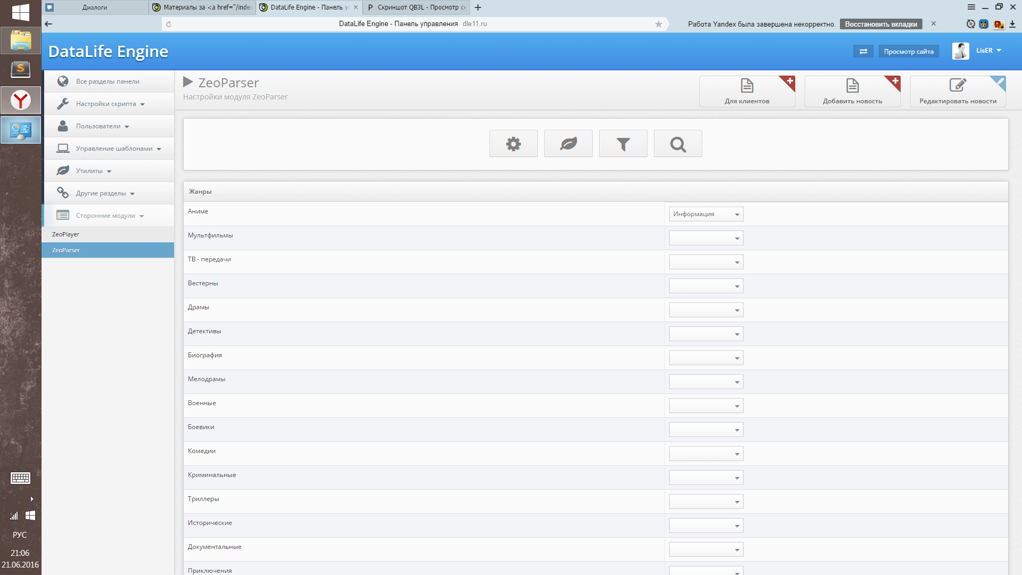The width and height of the screenshot is (1022, 575).
Task: Open dropdown for Комедии genre
Action: coord(706,454)
